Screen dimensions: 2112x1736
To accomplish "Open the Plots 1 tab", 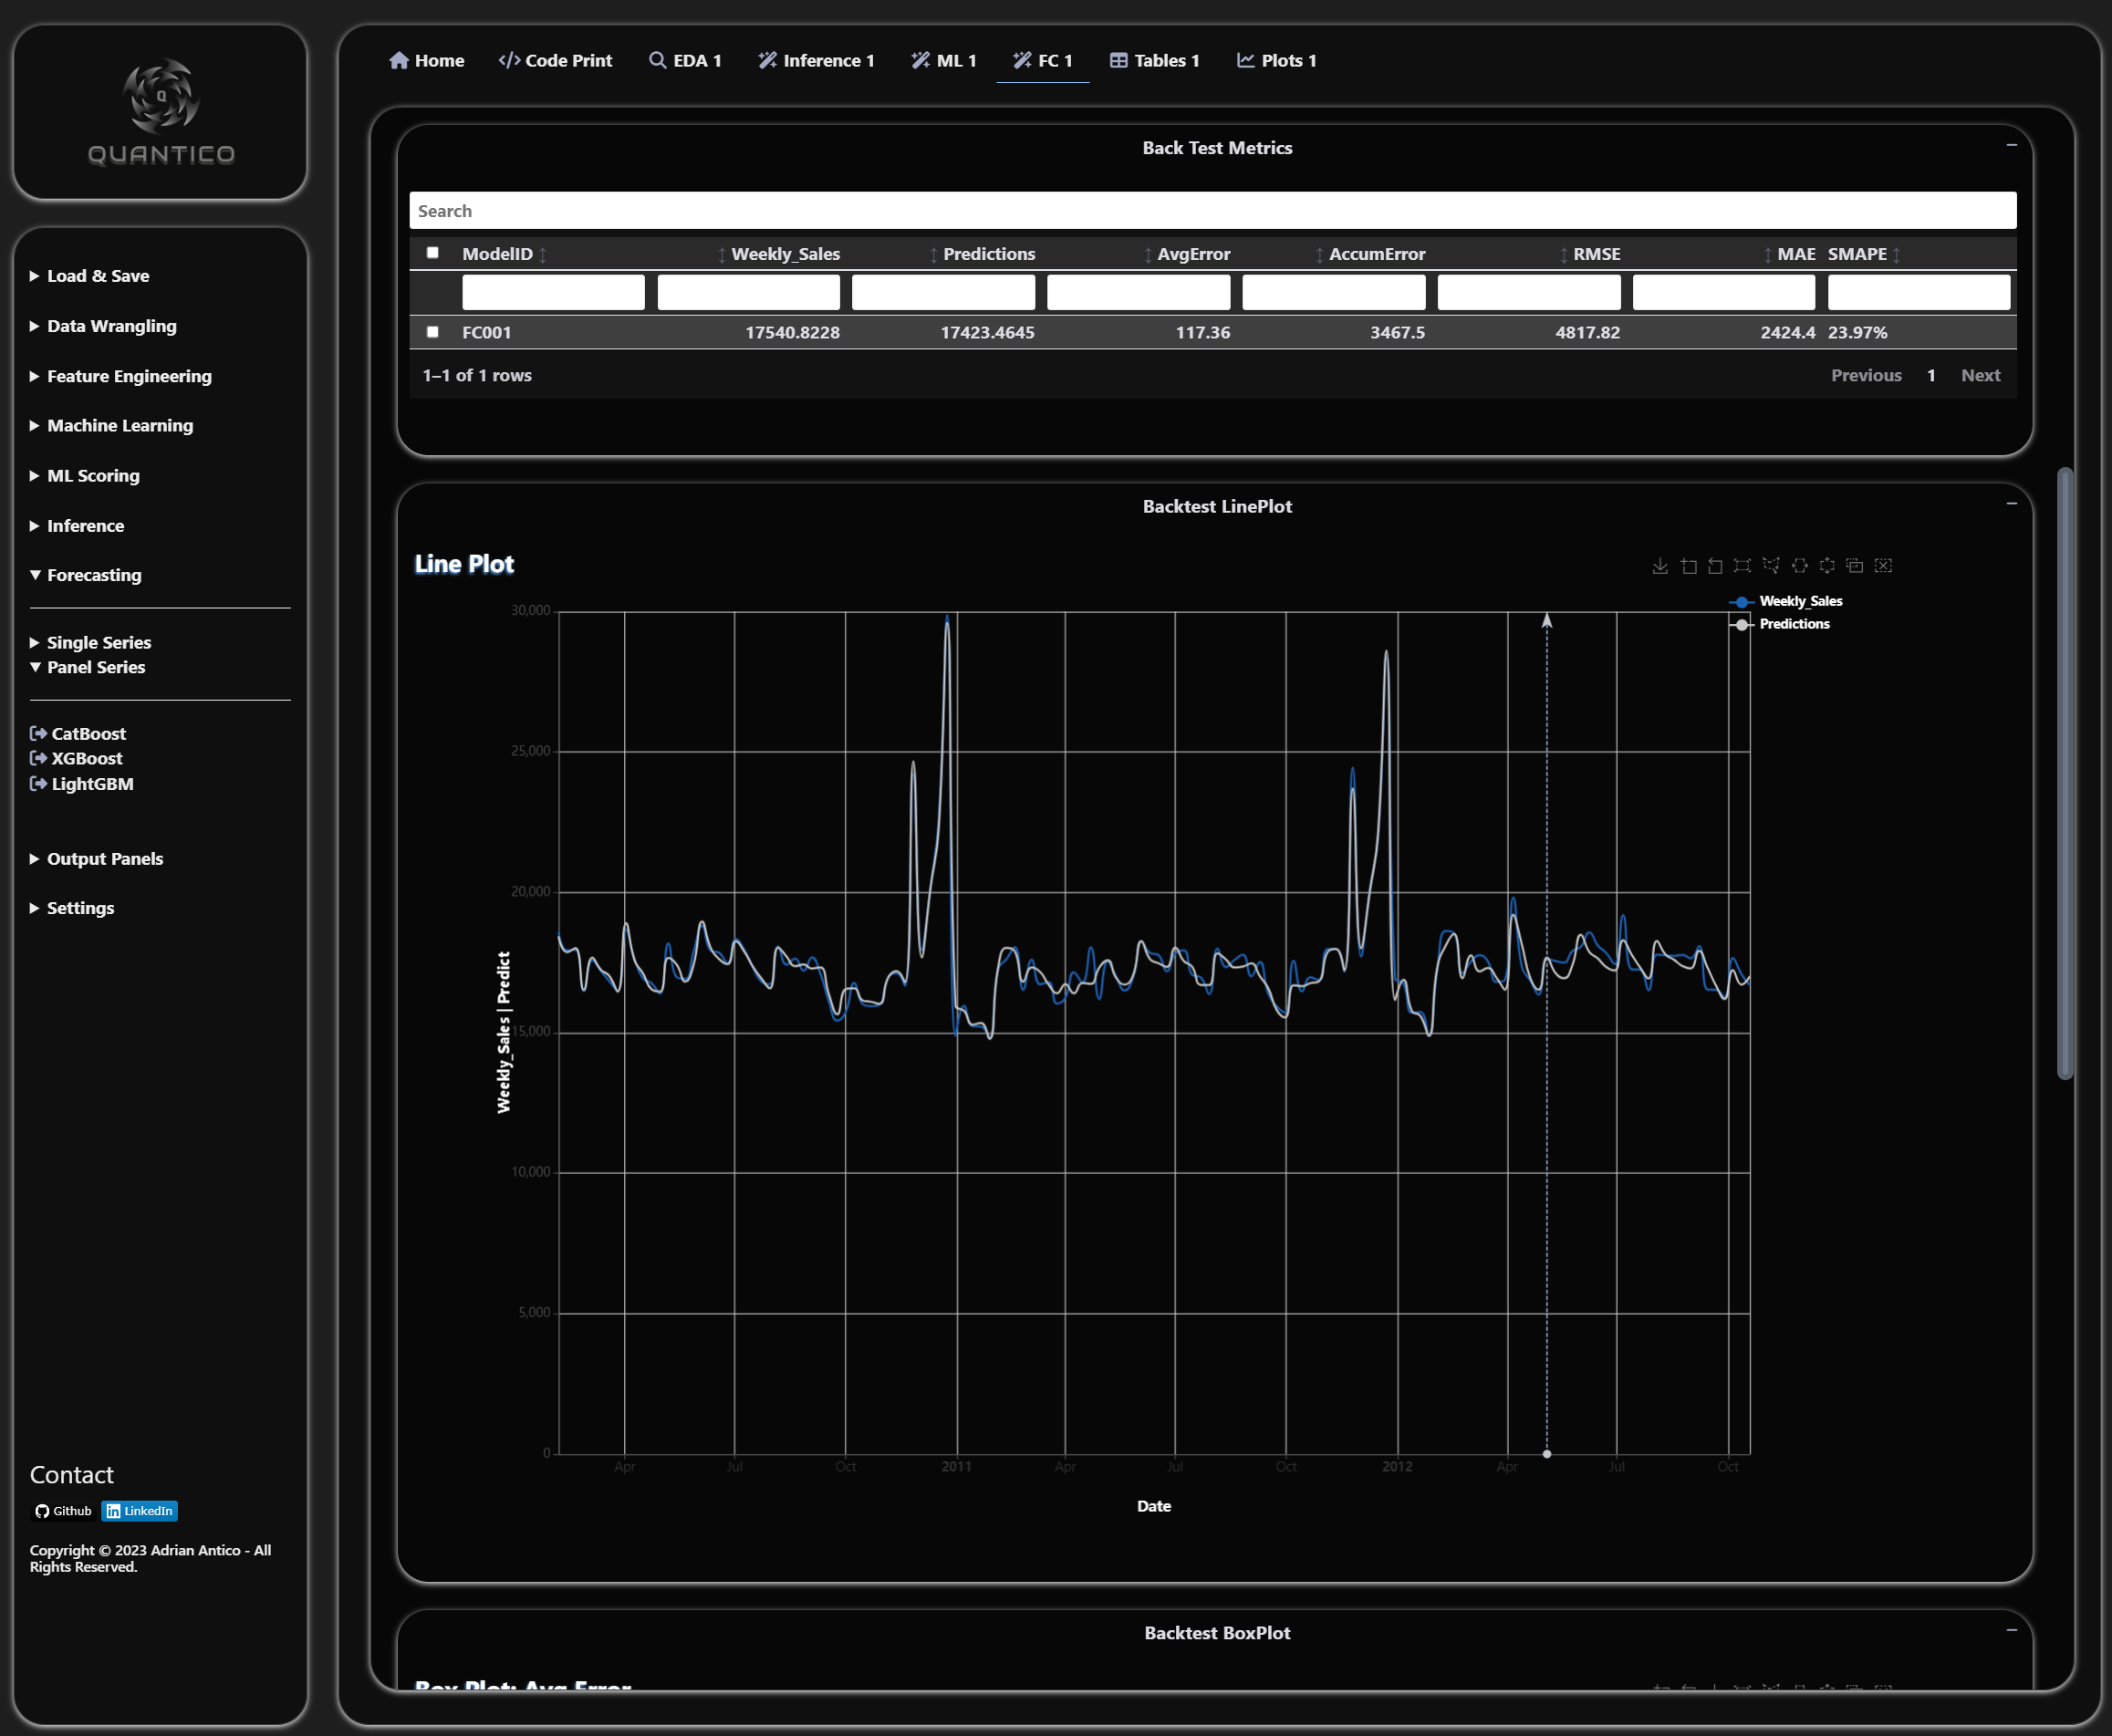I will (x=1276, y=60).
